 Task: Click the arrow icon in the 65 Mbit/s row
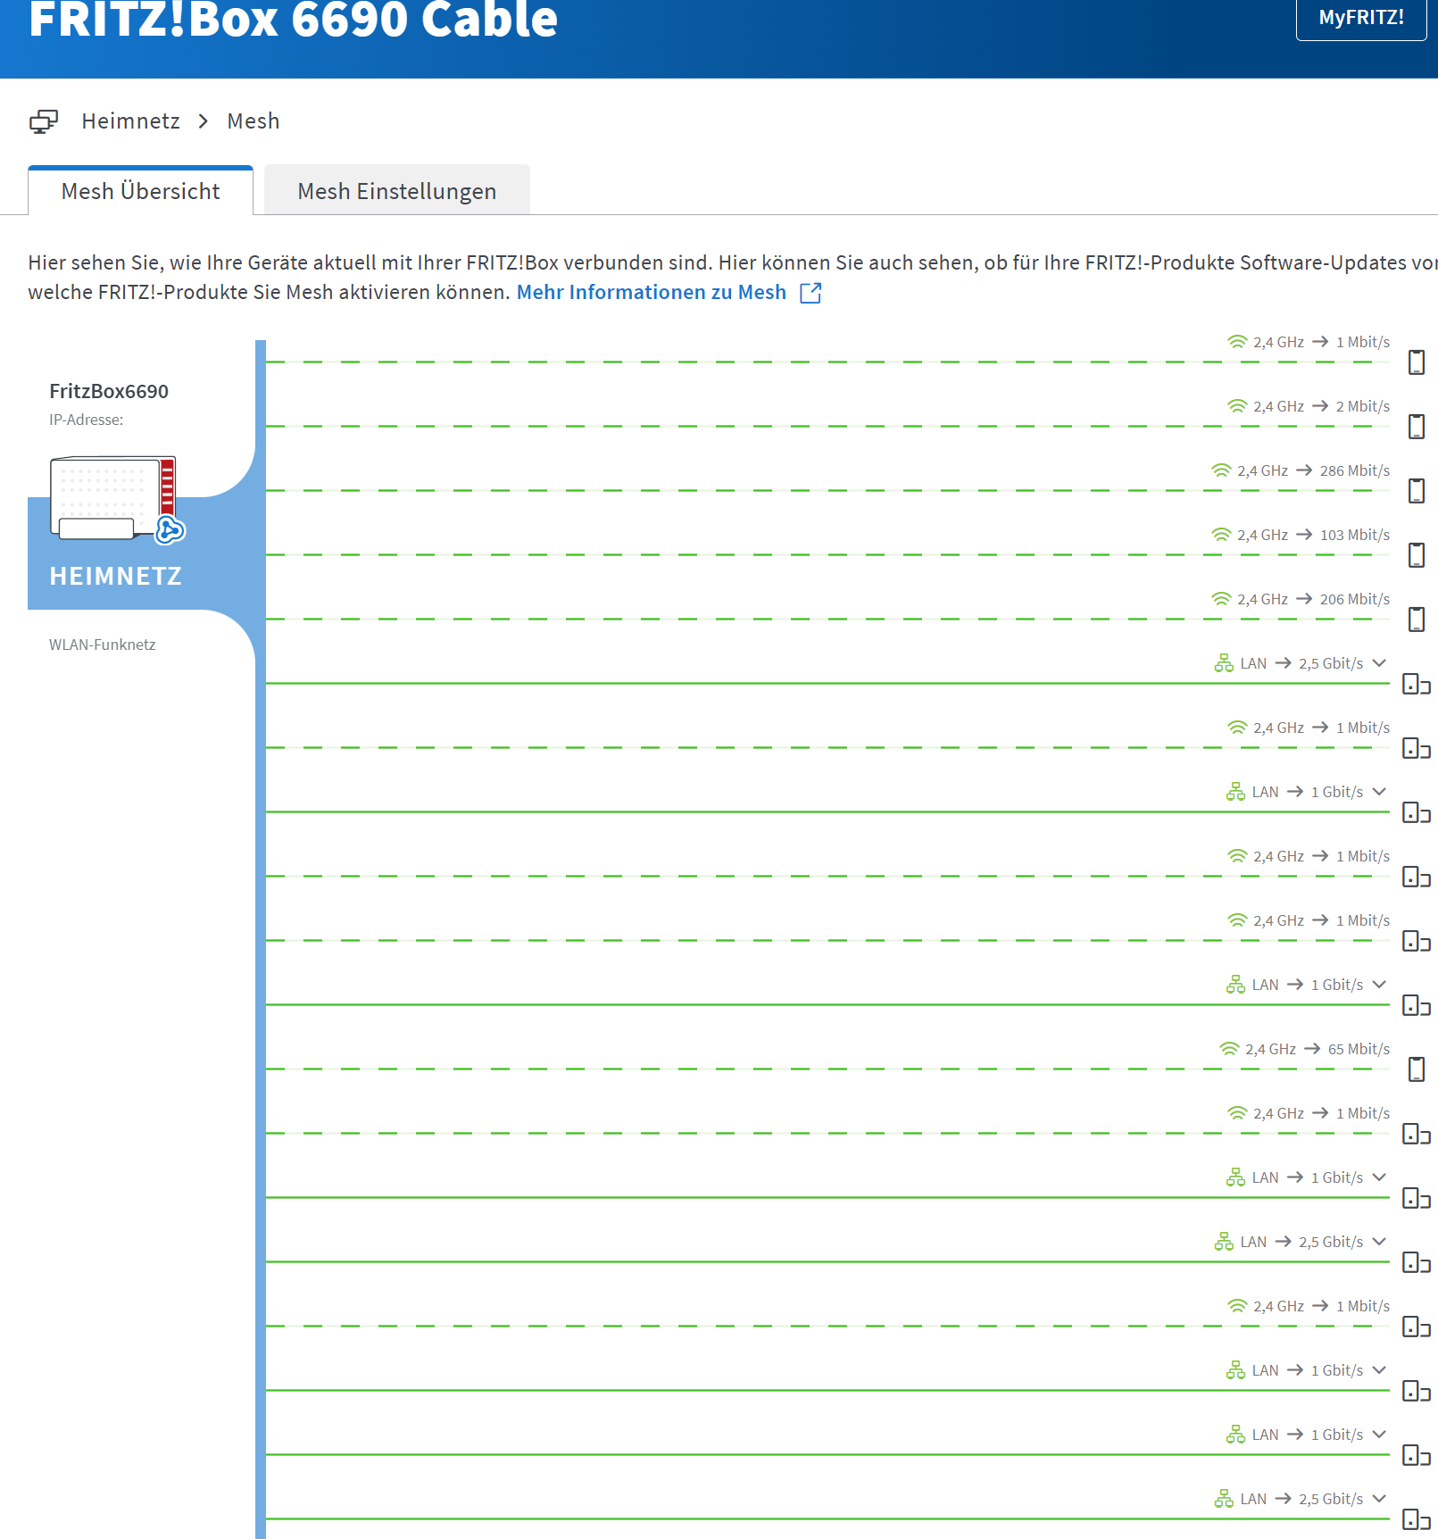tap(1312, 1049)
